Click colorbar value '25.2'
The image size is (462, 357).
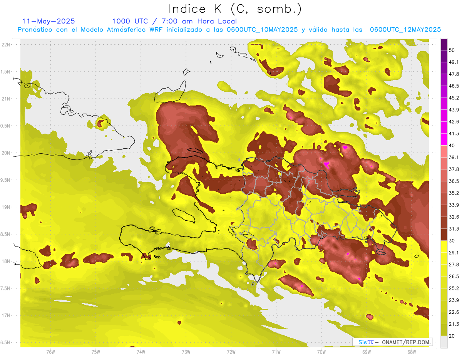point(454,288)
